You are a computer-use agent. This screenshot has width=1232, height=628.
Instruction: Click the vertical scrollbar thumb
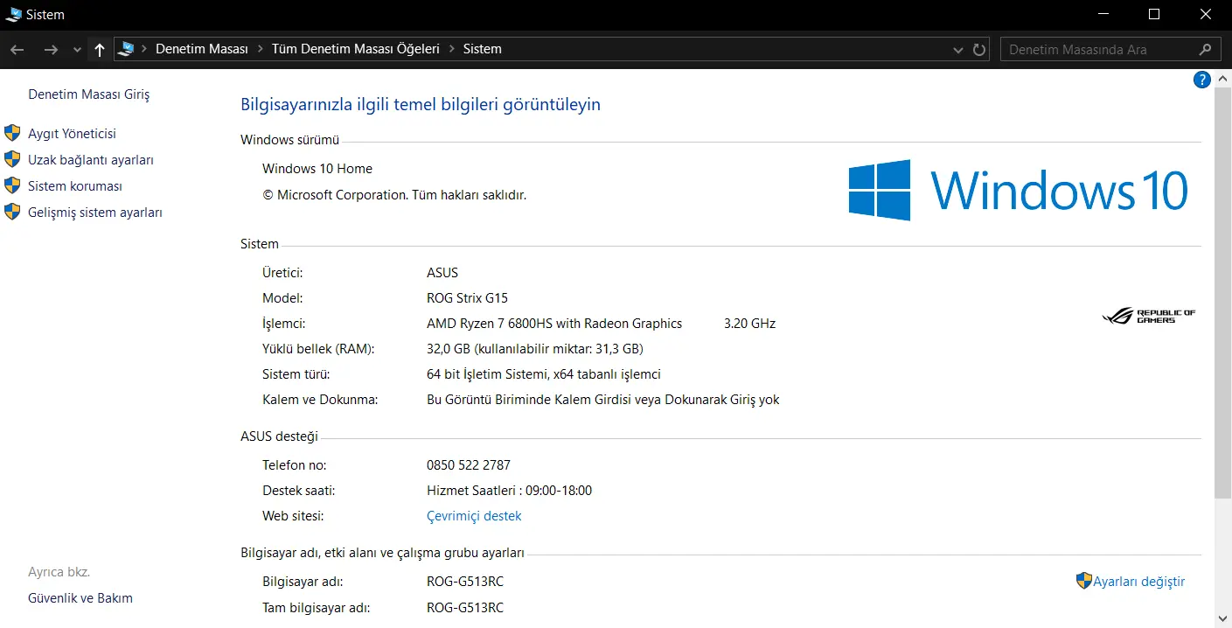point(1222,294)
